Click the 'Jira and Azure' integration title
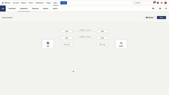Image resolution: width=169 pixels, height=95 pixels. click(x=7, y=18)
